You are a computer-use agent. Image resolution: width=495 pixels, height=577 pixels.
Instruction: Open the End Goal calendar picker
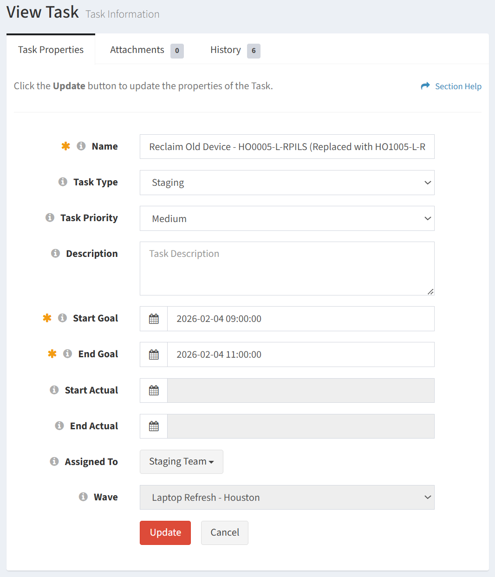(154, 354)
